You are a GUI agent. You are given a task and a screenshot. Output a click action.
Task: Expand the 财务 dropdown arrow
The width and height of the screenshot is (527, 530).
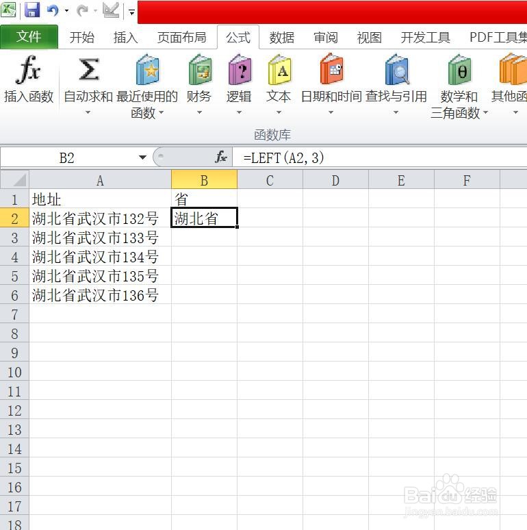200,112
